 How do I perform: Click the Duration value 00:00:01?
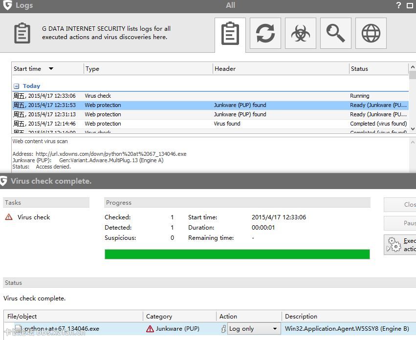263,228
